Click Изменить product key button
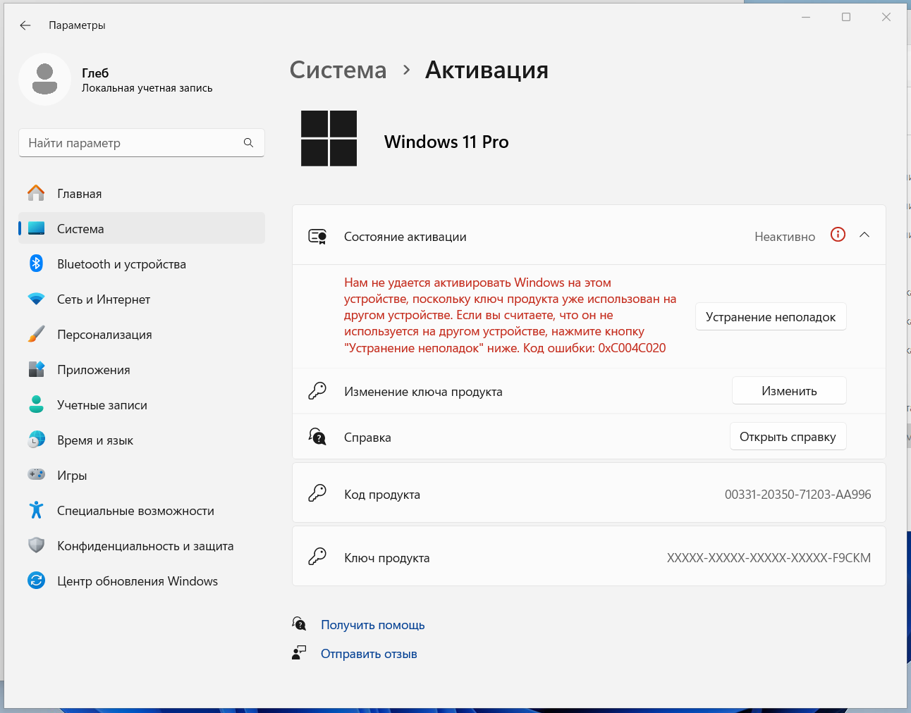The image size is (911, 713). (789, 390)
